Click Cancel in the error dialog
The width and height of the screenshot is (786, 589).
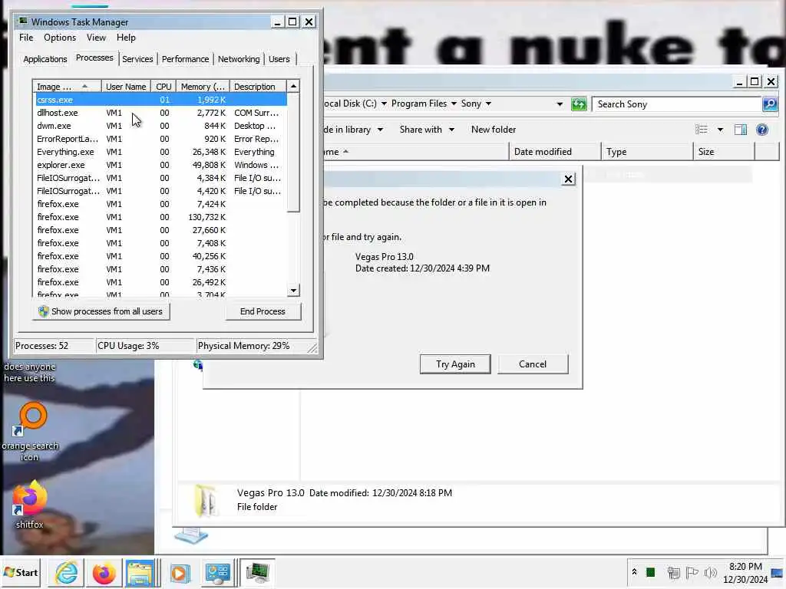pyautogui.click(x=533, y=364)
